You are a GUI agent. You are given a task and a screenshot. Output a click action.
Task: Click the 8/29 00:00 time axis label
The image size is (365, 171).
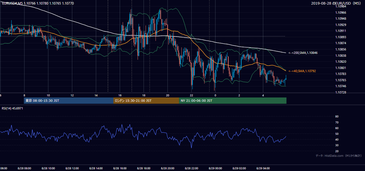pos(215,168)
